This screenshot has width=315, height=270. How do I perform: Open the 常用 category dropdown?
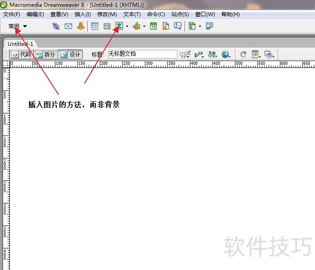coord(18,26)
